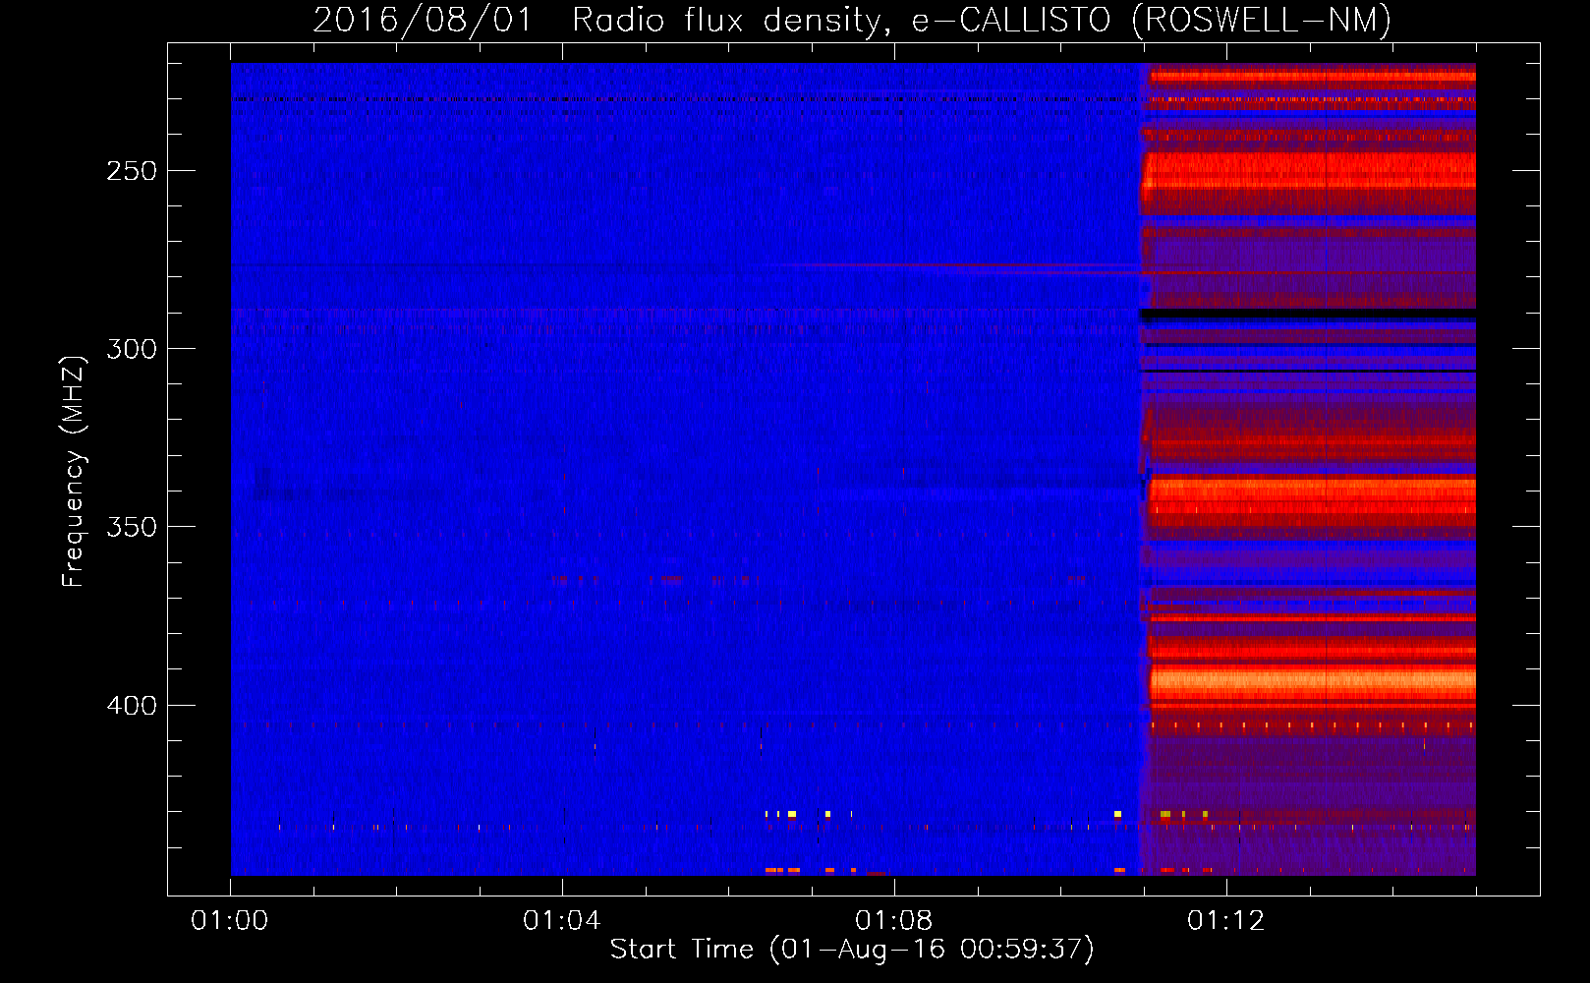Click the black band just above 300 MHz
Viewport: 1590px width, 983px height.
pyautogui.click(x=1307, y=315)
